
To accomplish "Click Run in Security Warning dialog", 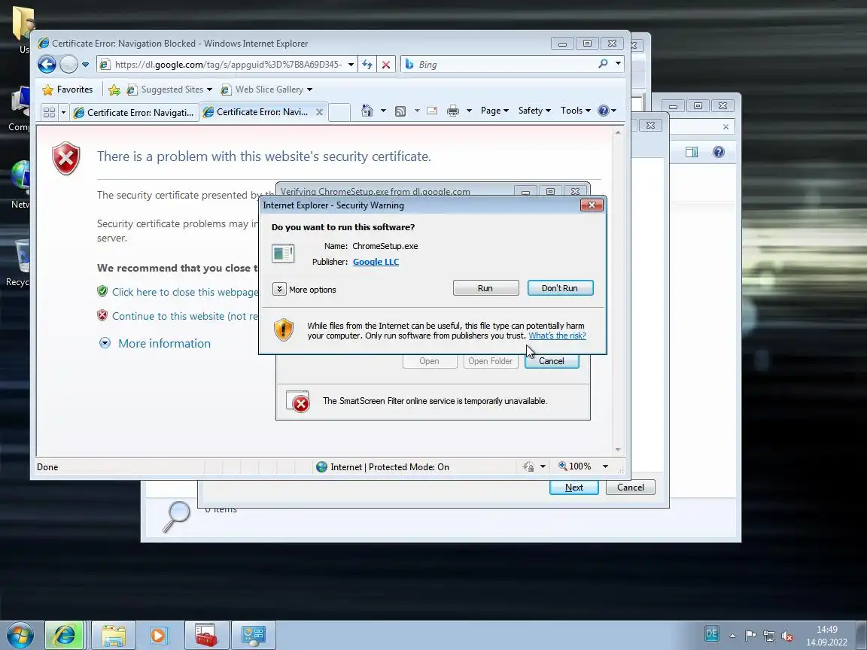I will tap(485, 288).
